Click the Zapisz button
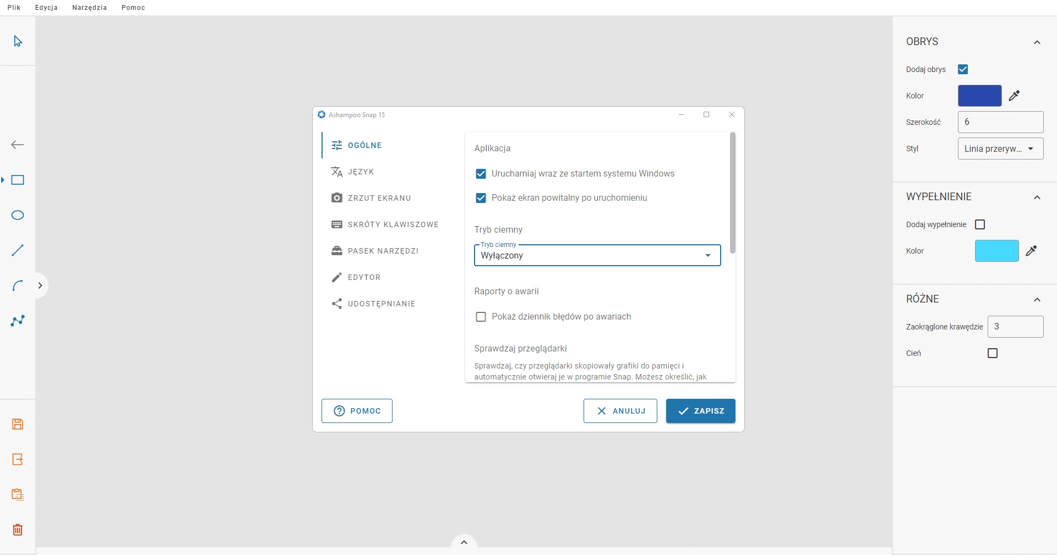Image resolution: width=1057 pixels, height=555 pixels. 700,411
